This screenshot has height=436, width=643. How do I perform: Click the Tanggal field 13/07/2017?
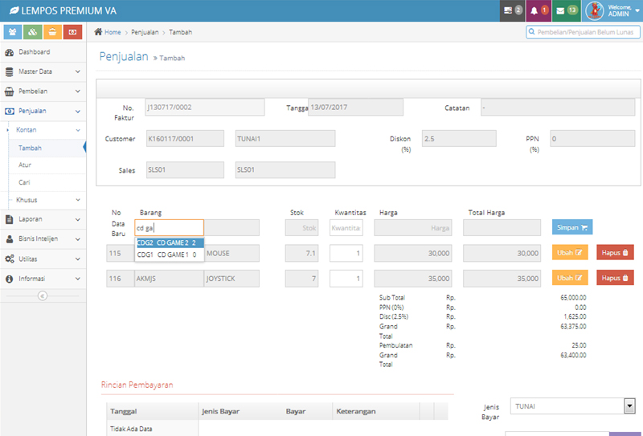tap(355, 108)
